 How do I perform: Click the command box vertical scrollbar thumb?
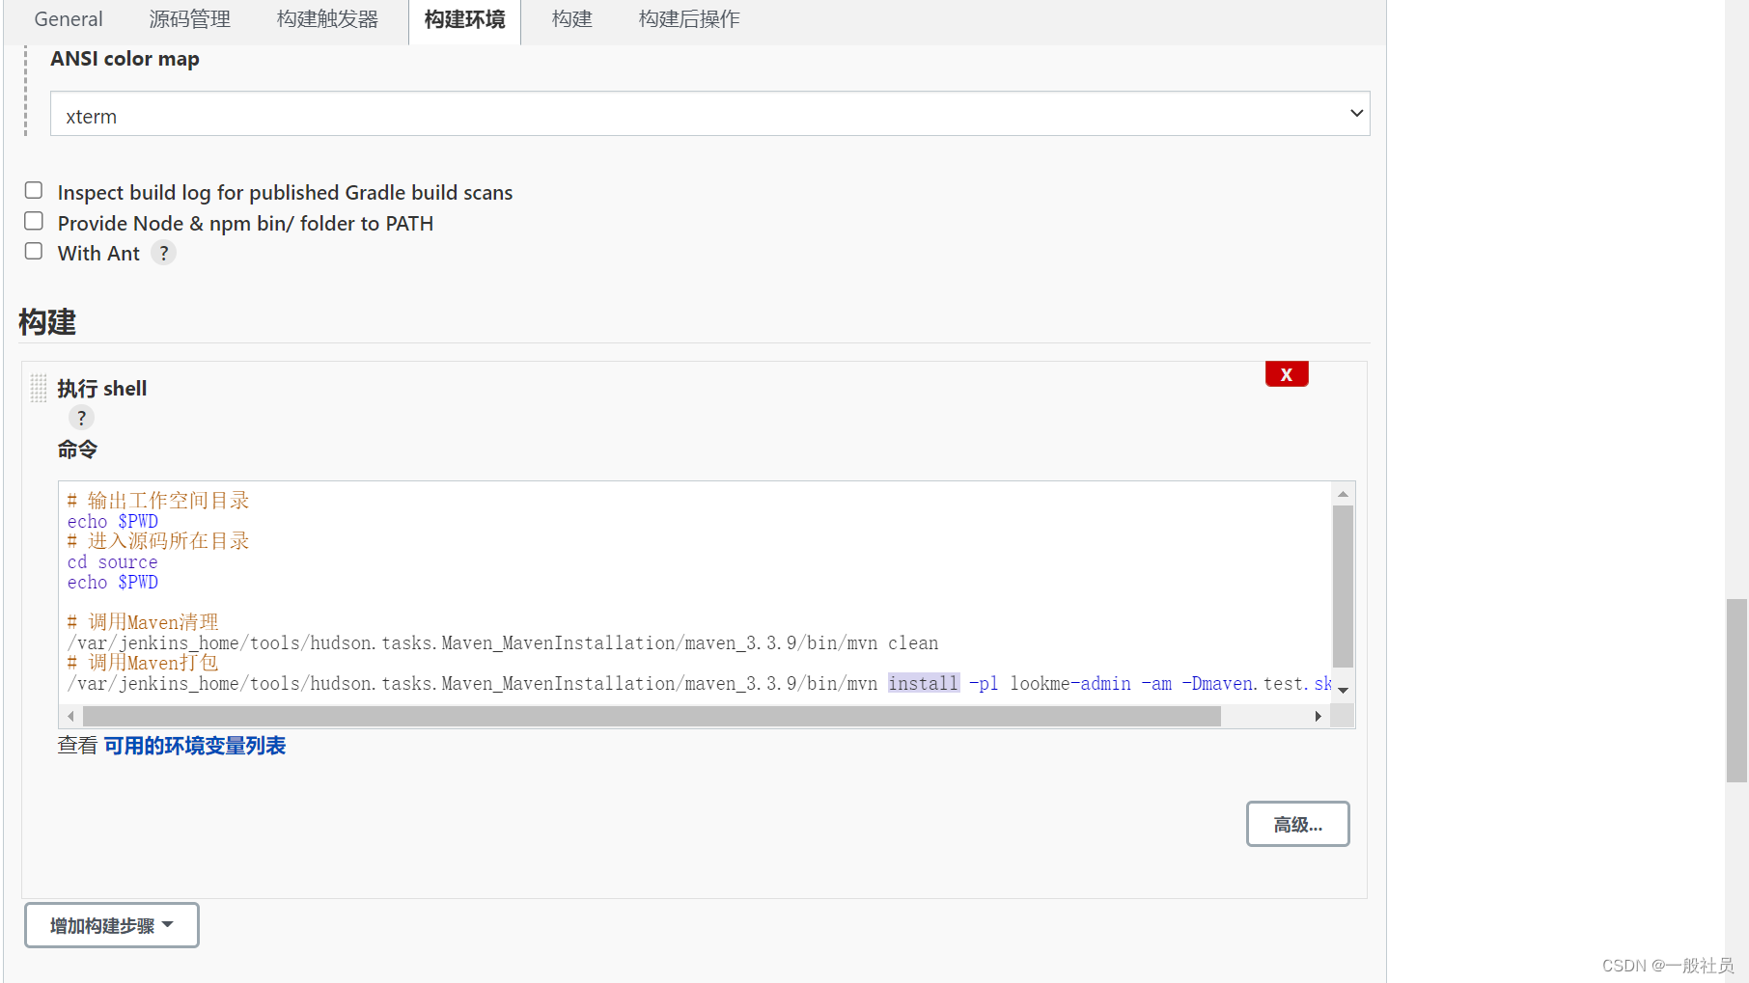1343,587
